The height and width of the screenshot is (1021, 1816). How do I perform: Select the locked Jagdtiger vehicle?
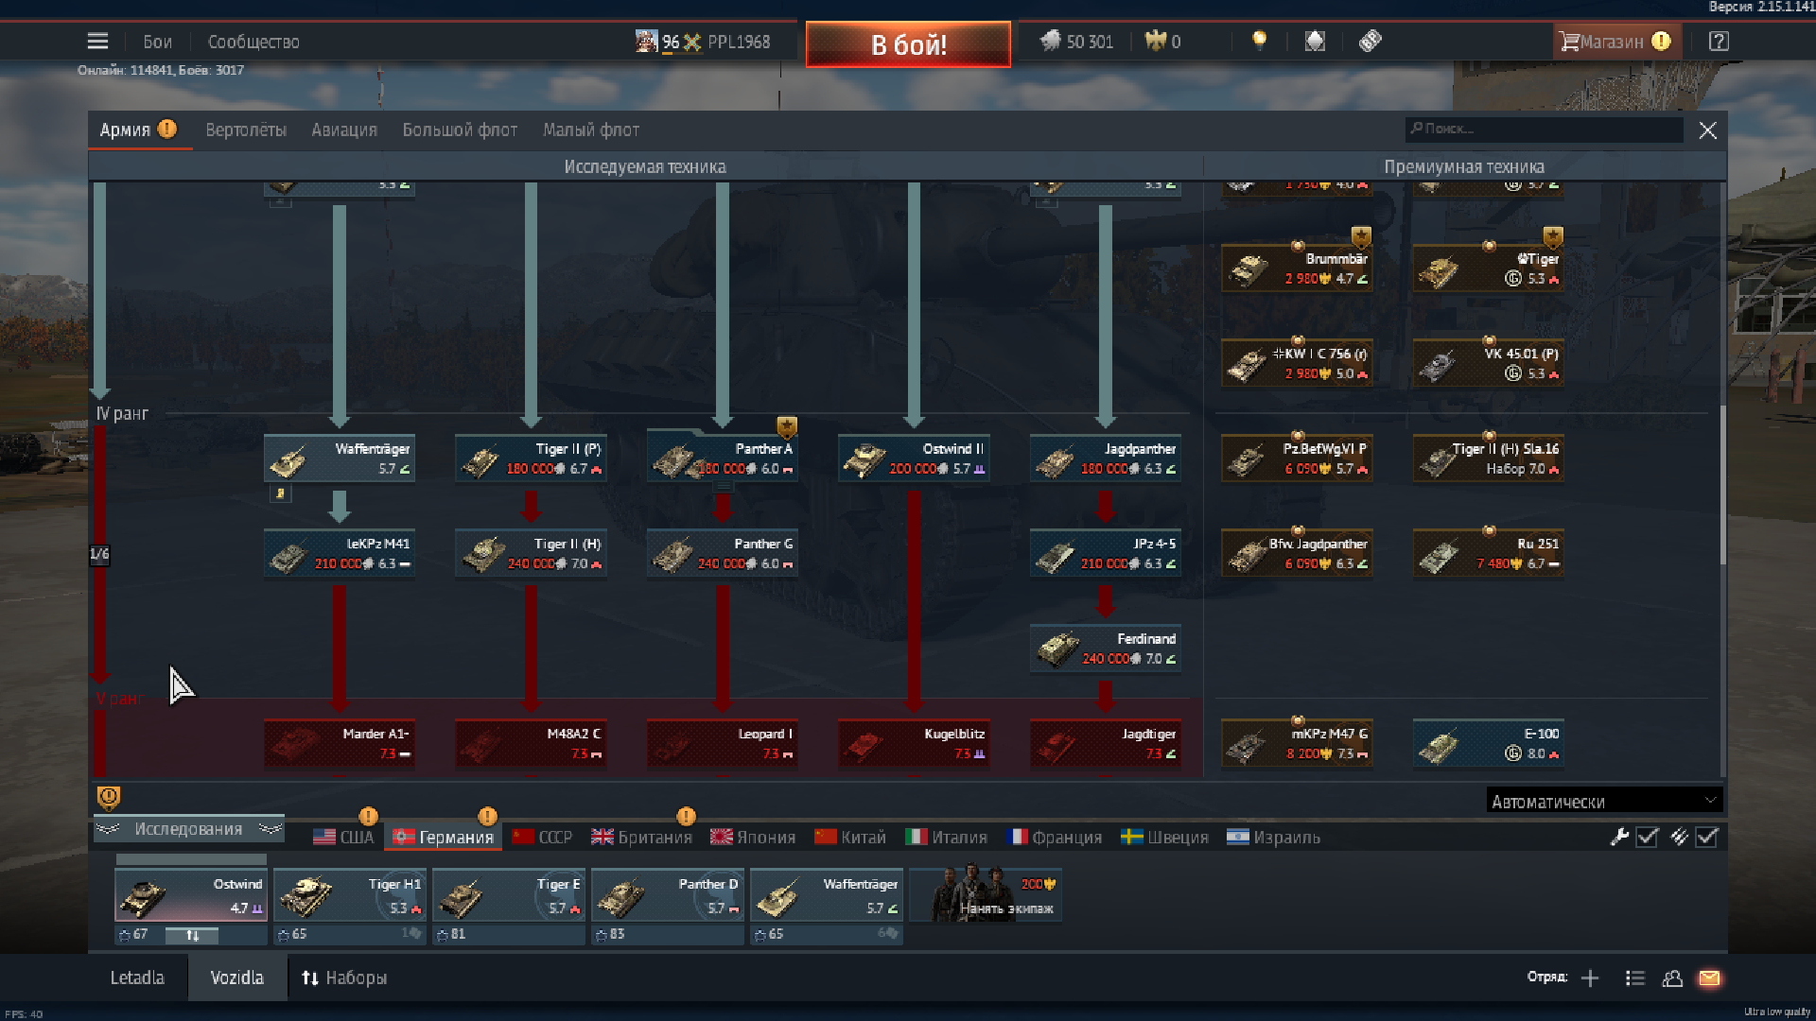click(x=1105, y=744)
